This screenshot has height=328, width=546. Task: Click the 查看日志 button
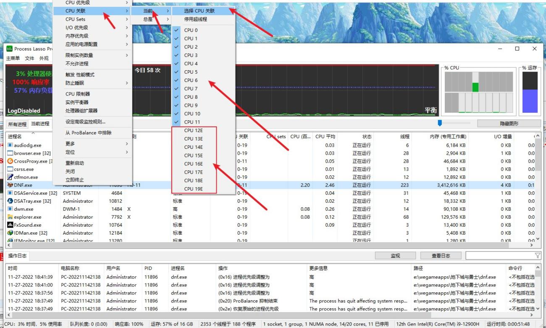[441, 256]
